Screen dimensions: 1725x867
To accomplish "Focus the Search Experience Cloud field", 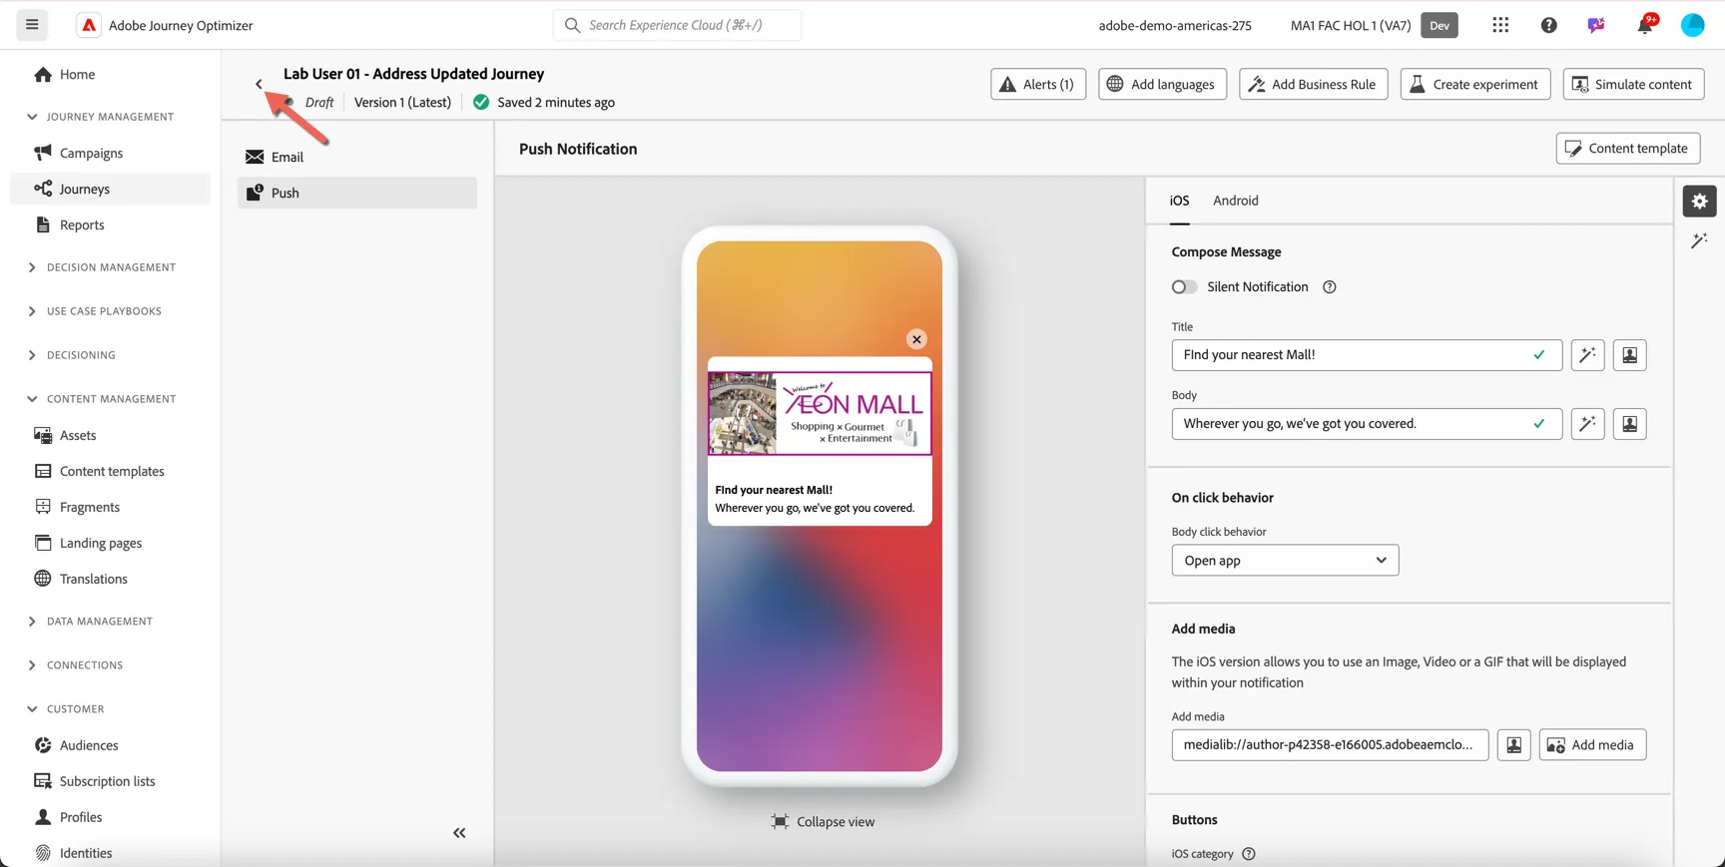I will 677,25.
